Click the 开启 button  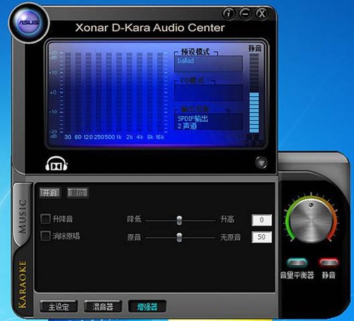[50, 193]
